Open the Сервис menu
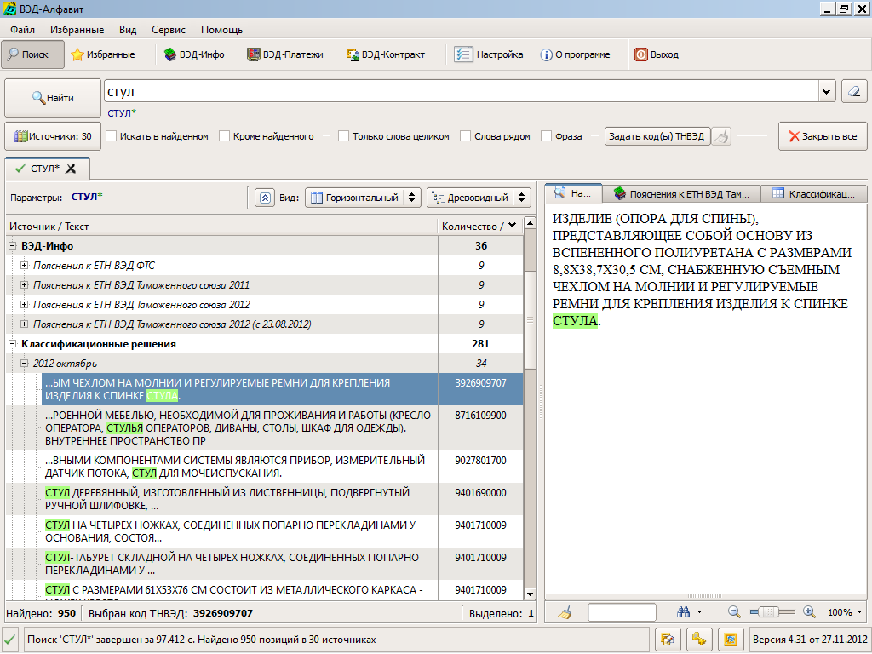This screenshot has height=654, width=872. pyautogui.click(x=169, y=30)
